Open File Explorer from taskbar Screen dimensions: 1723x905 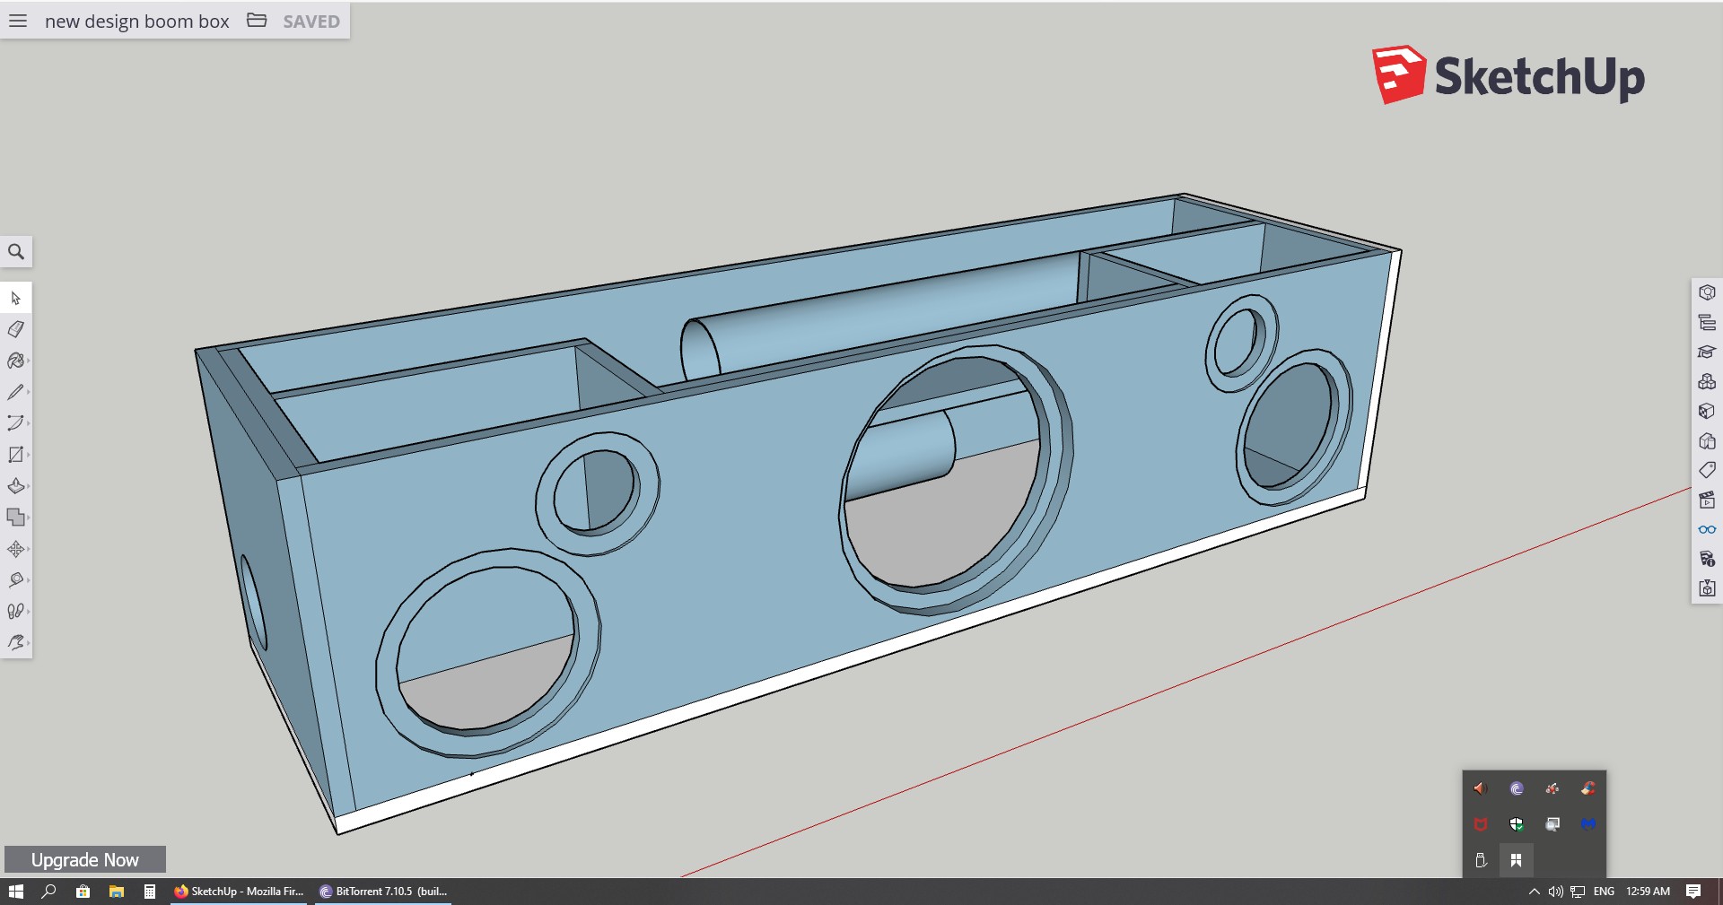tap(117, 892)
